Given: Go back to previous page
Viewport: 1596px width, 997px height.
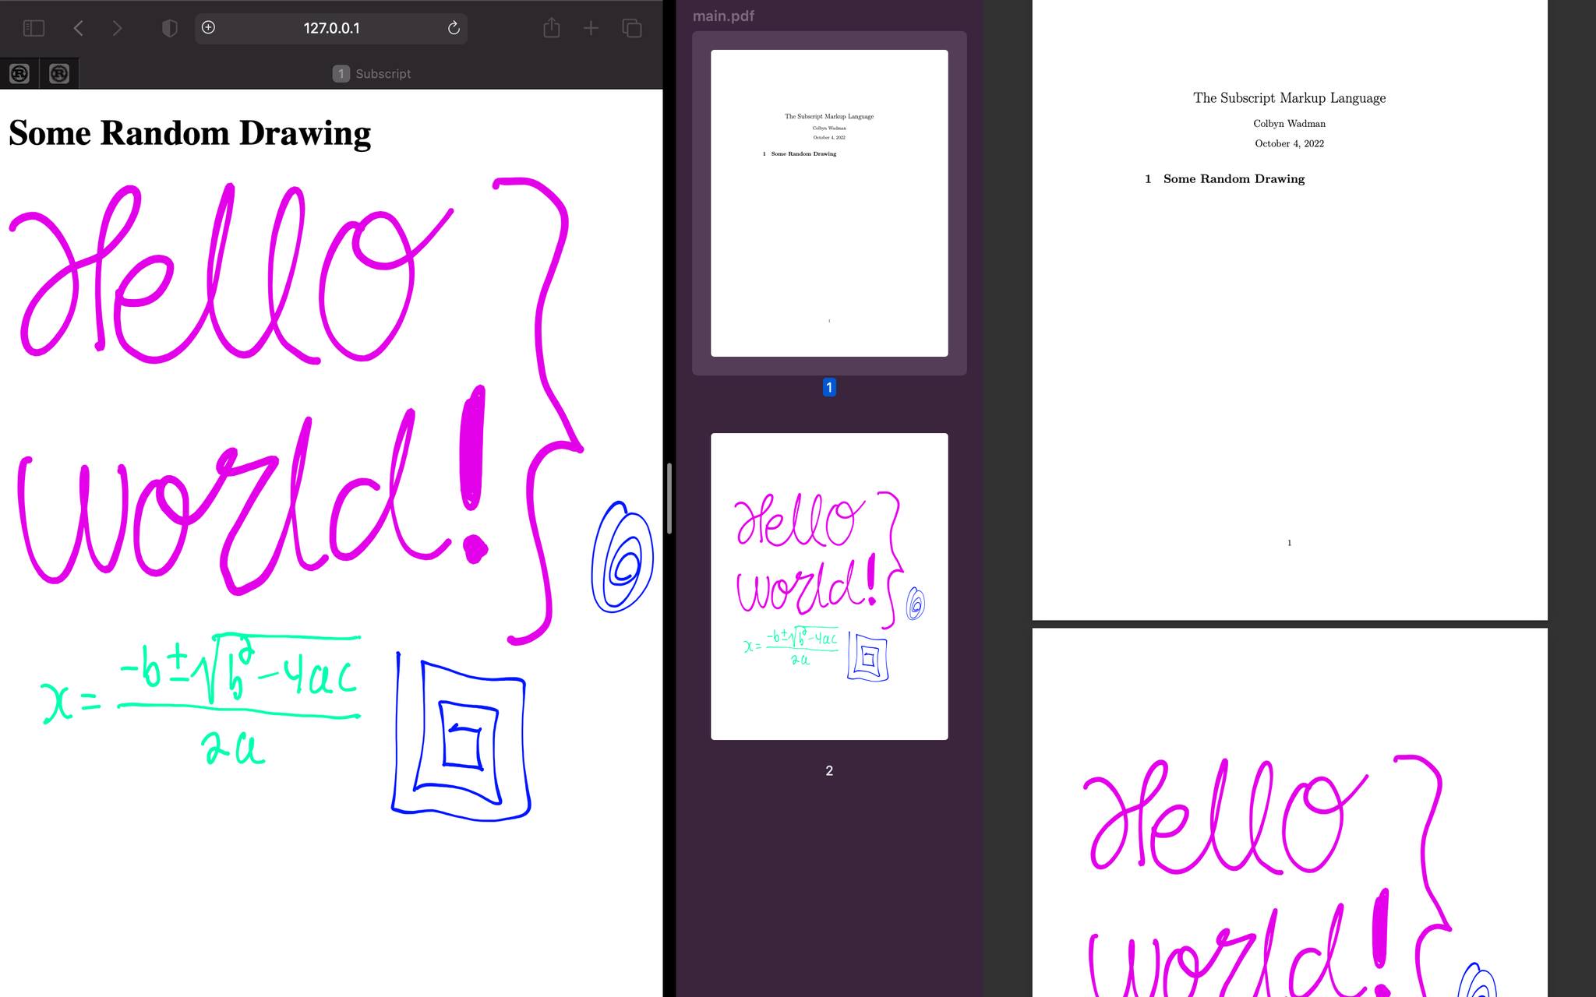Looking at the screenshot, I should 78,28.
